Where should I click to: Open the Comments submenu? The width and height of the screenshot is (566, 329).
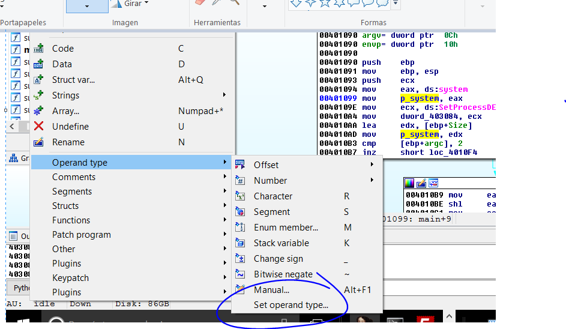(x=73, y=177)
